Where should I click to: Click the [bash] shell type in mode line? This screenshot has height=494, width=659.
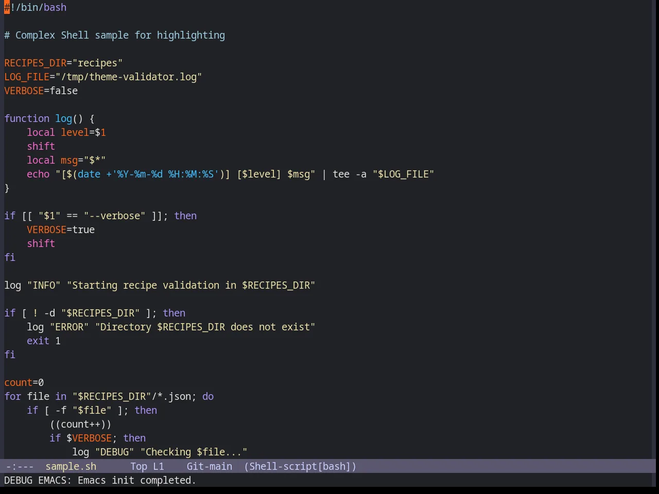334,467
